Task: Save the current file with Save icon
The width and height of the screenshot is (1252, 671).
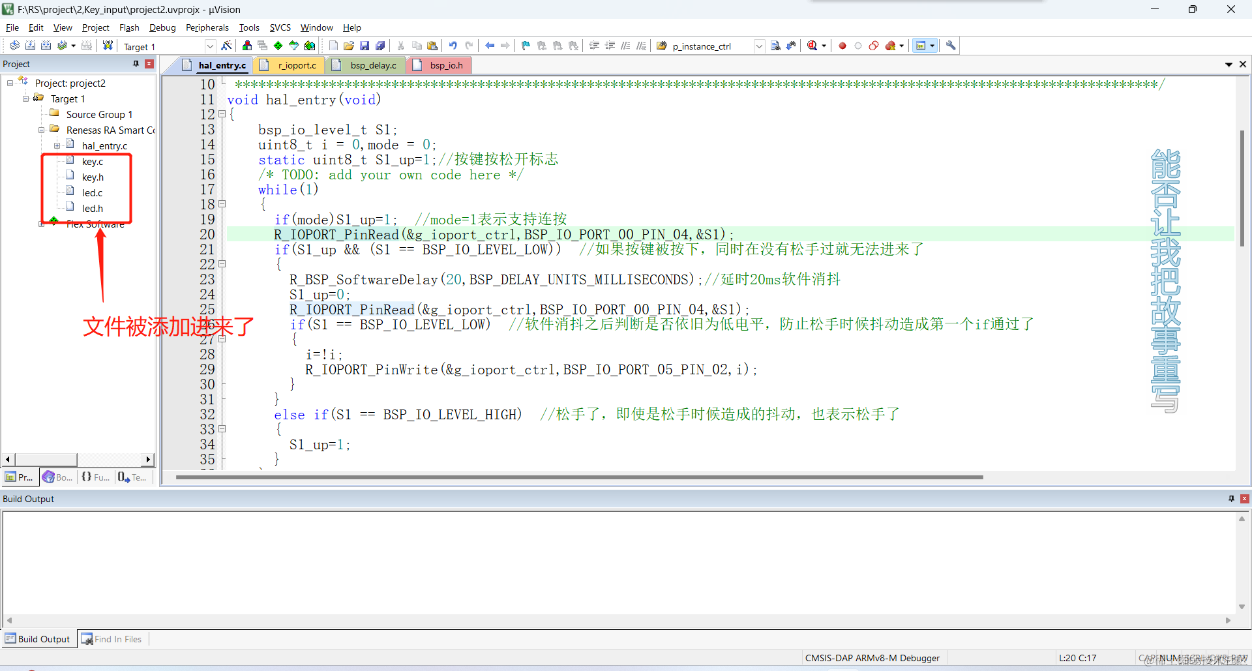Action: [365, 46]
